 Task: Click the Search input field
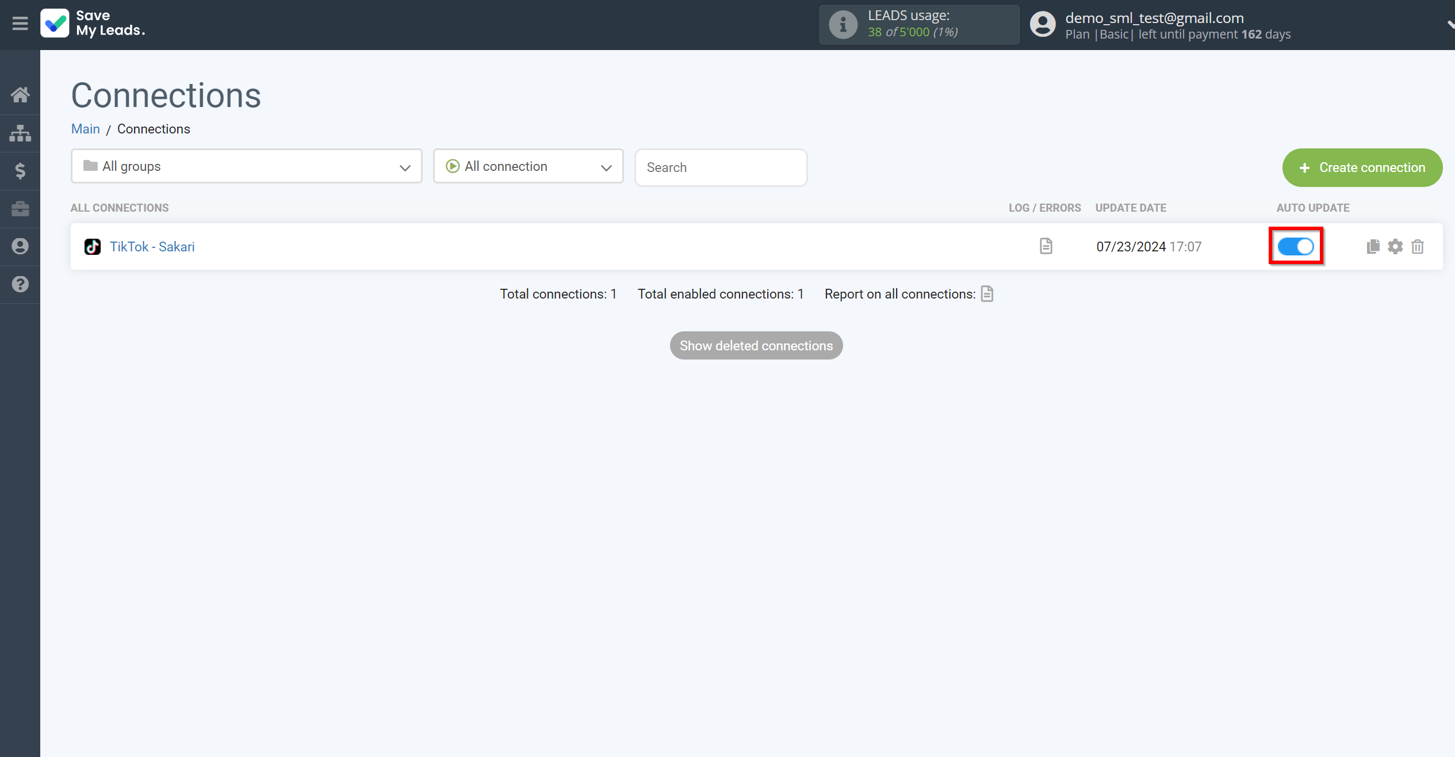pos(721,167)
